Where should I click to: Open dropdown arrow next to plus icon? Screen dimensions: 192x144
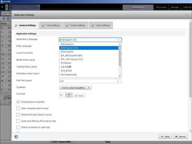7,7
